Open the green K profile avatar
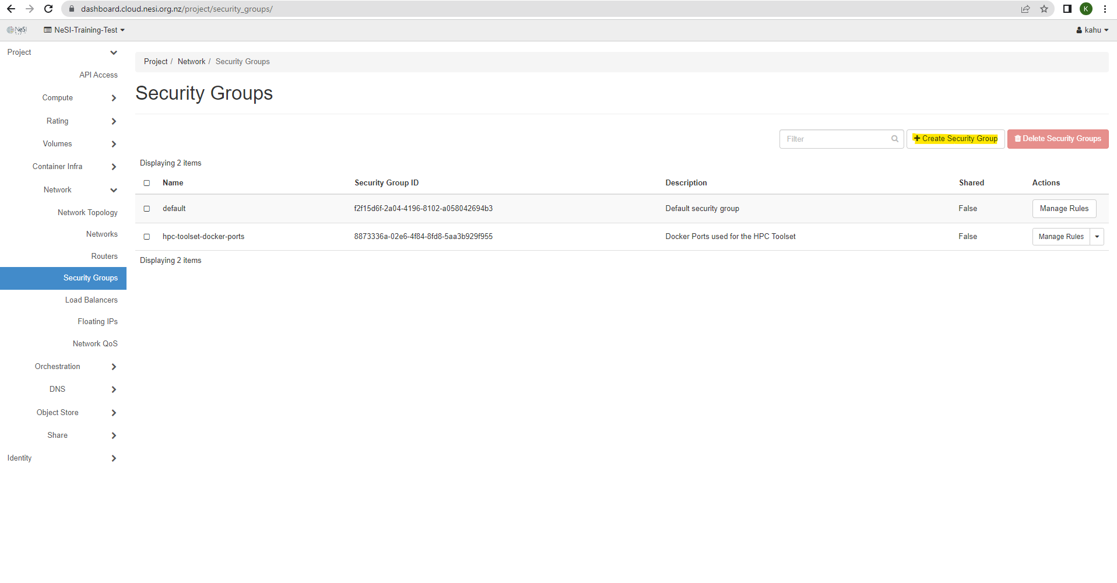The width and height of the screenshot is (1117, 583). 1086,9
